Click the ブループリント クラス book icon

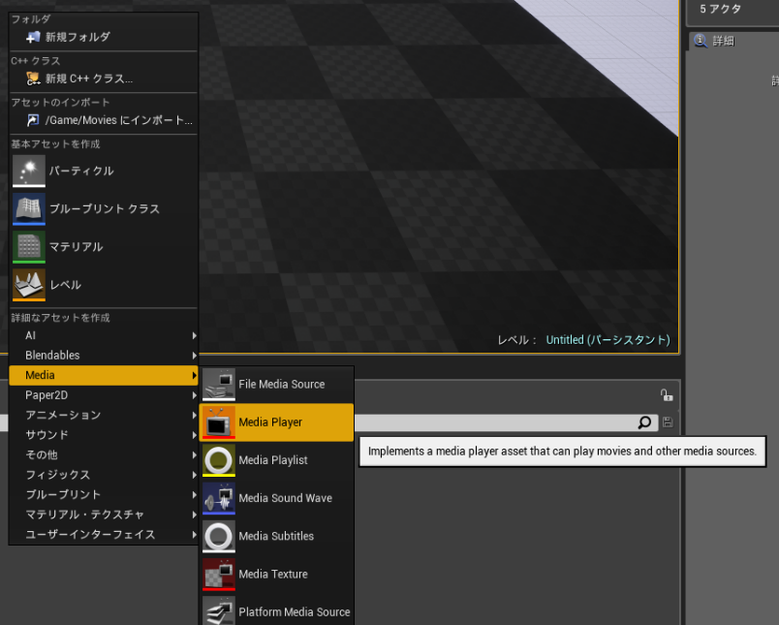point(29,209)
